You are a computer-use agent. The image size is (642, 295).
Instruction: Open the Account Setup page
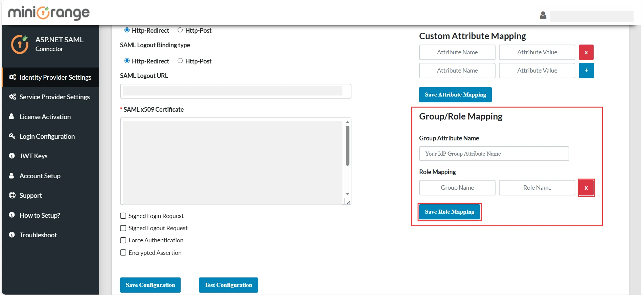[40, 176]
